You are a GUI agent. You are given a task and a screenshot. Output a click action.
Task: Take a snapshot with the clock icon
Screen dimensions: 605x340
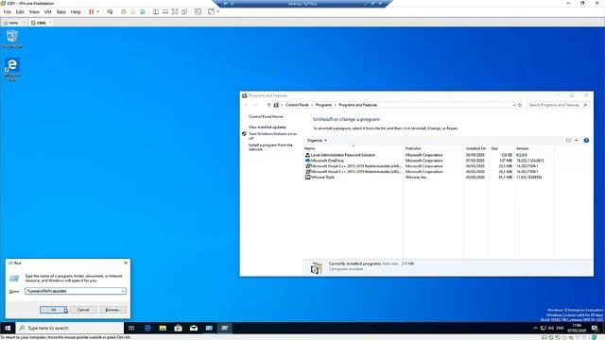124,12
